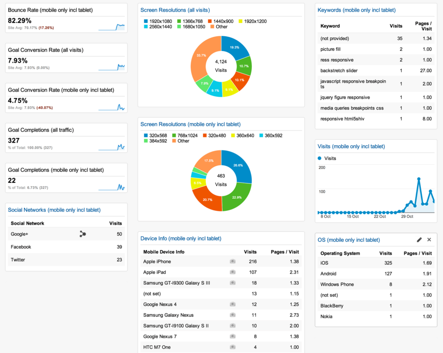The height and width of the screenshot is (353, 443).
Task: Click the 1920x1200 legend color swatch
Action: pos(241,21)
